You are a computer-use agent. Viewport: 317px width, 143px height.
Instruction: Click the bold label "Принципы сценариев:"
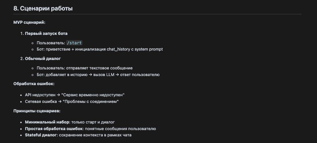tap(37, 111)
